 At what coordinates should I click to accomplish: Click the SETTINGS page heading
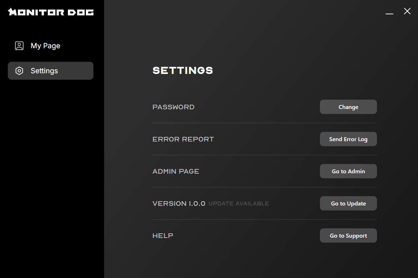coord(183,70)
